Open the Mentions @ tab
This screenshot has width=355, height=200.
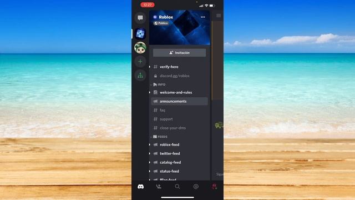click(196, 187)
